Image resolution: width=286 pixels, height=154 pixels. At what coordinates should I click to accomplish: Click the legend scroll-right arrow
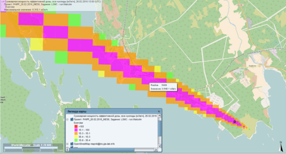pyautogui.click(x=156, y=150)
